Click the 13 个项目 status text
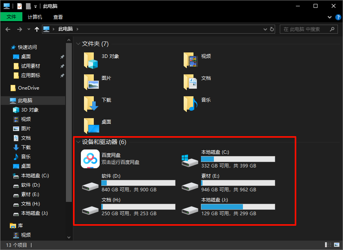The height and width of the screenshot is (250, 343). coord(16,245)
